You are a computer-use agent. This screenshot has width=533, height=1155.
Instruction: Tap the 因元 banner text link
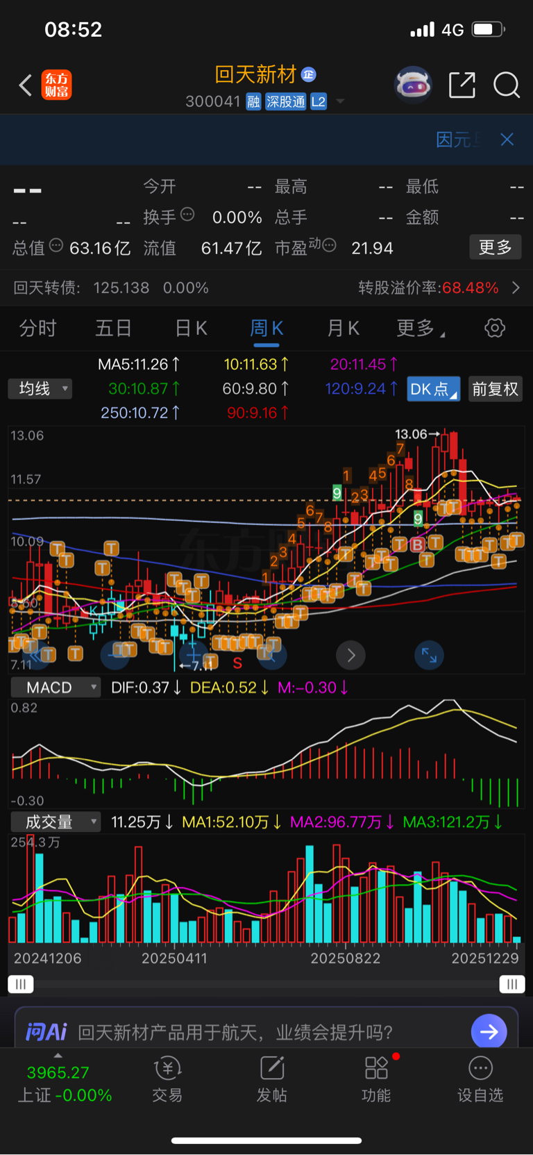pyautogui.click(x=457, y=140)
